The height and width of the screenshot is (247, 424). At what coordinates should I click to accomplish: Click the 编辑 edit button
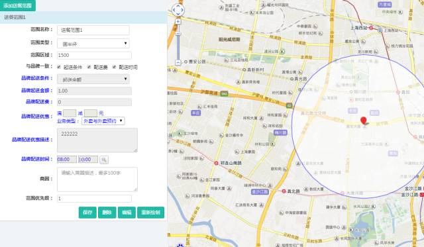[127, 213]
